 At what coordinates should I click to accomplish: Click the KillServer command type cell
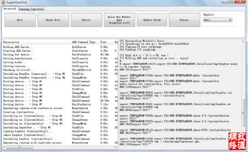point(79,47)
